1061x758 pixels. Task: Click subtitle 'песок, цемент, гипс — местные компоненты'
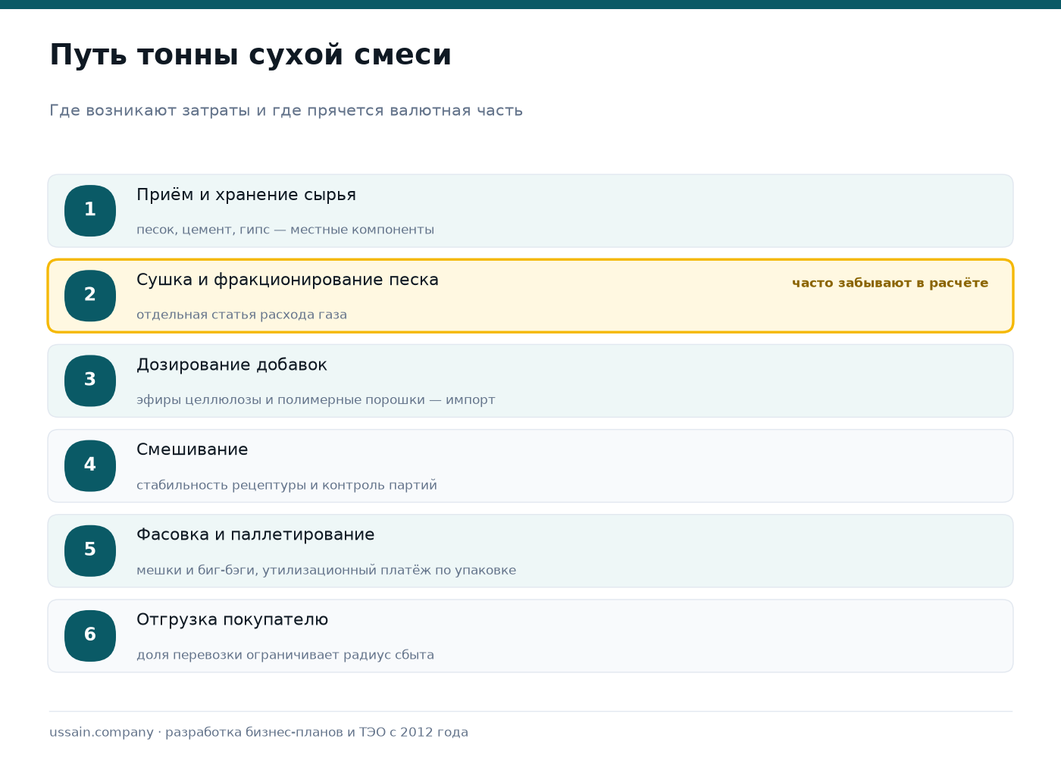point(286,230)
